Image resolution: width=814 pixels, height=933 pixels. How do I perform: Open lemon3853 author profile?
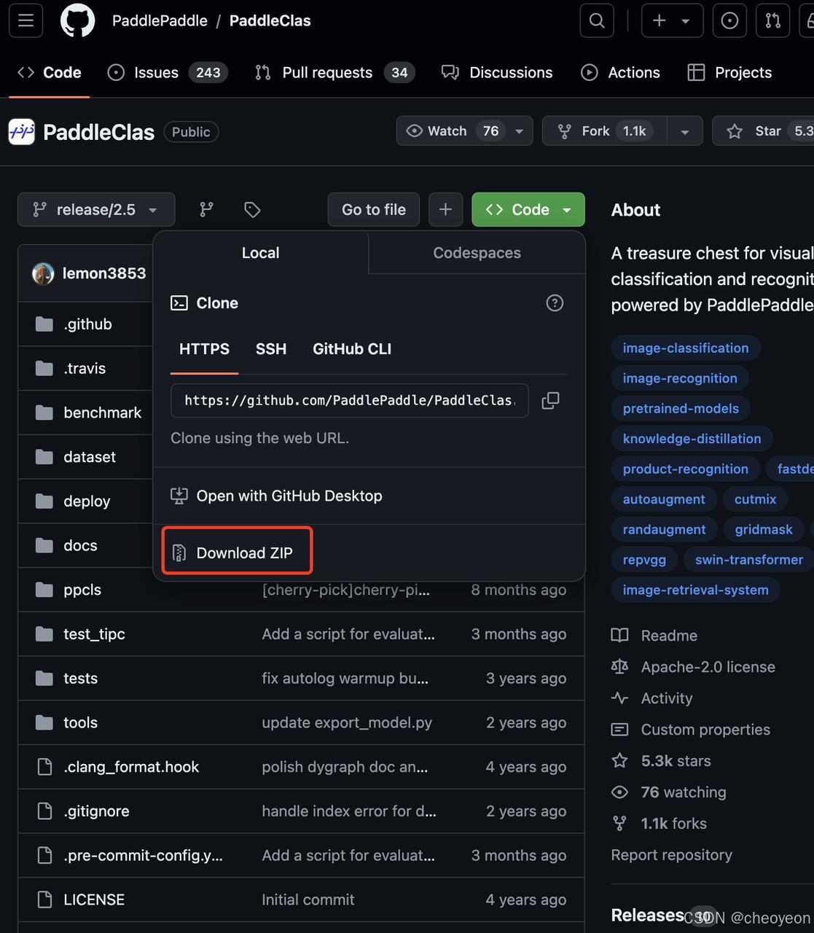click(x=104, y=273)
